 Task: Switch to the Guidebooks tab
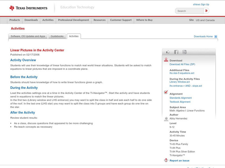point(57,36)
